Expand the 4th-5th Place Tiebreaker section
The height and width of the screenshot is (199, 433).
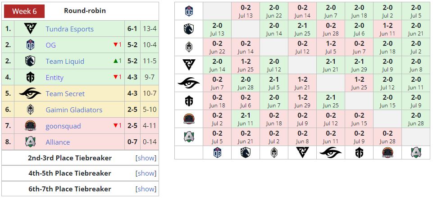click(x=146, y=173)
